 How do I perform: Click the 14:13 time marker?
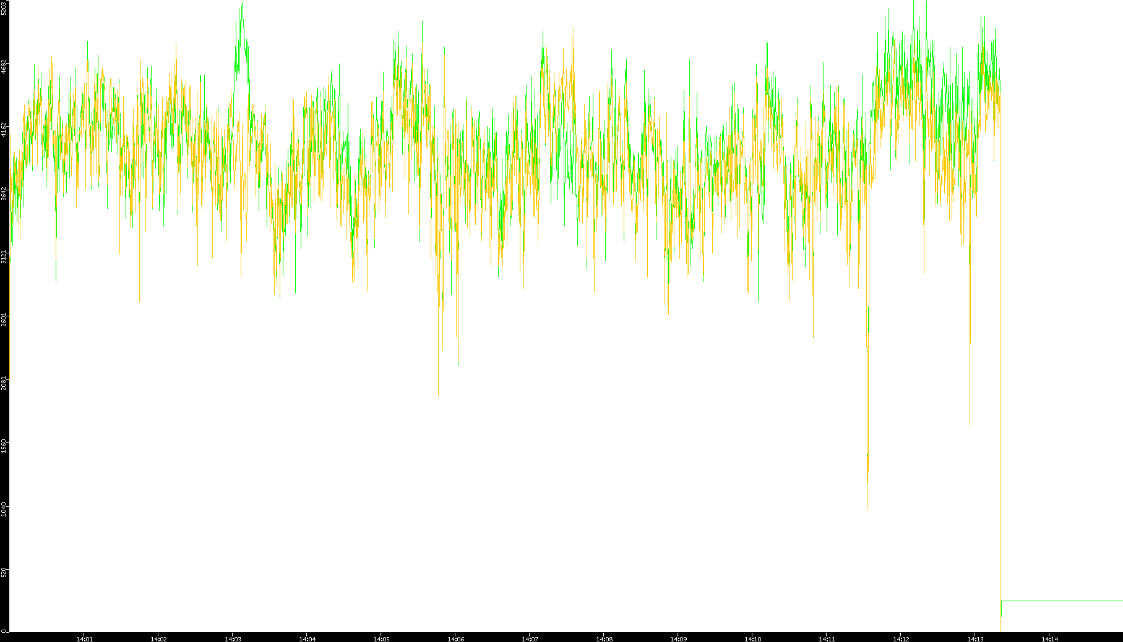[975, 638]
